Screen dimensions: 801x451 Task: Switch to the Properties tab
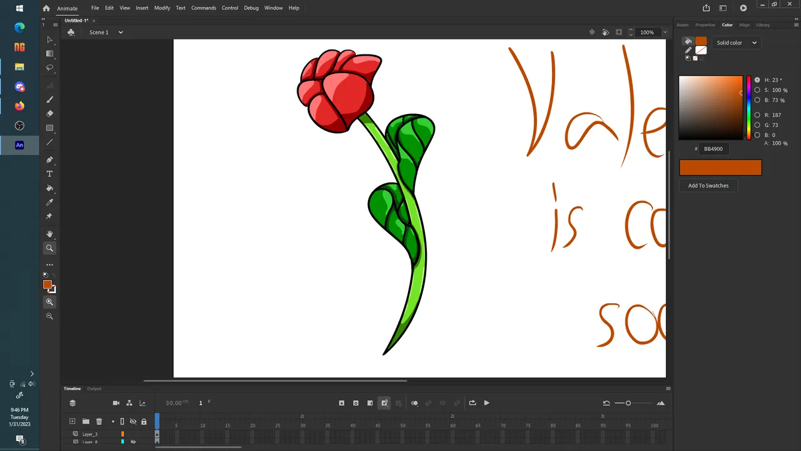pyautogui.click(x=705, y=25)
